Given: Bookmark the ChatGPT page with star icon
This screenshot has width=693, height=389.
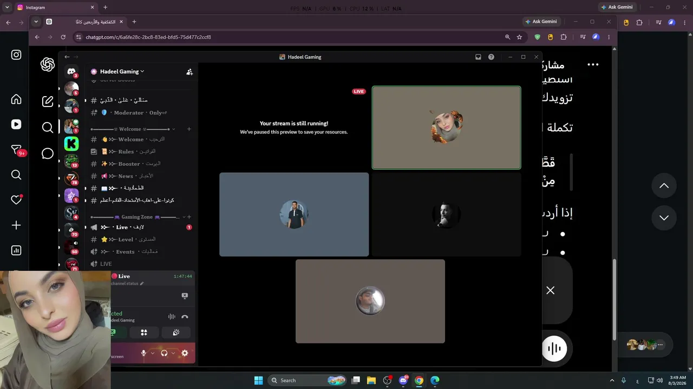Looking at the screenshot, I should click(x=519, y=37).
